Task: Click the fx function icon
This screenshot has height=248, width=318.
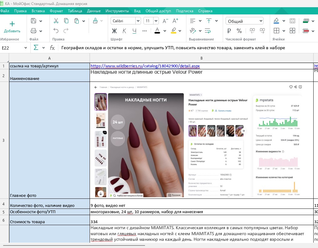Action: [52, 48]
